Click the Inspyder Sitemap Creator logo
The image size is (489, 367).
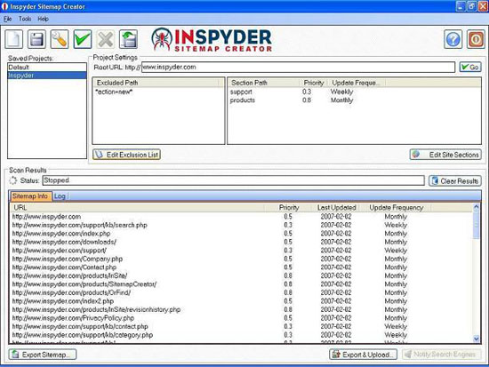(x=212, y=40)
